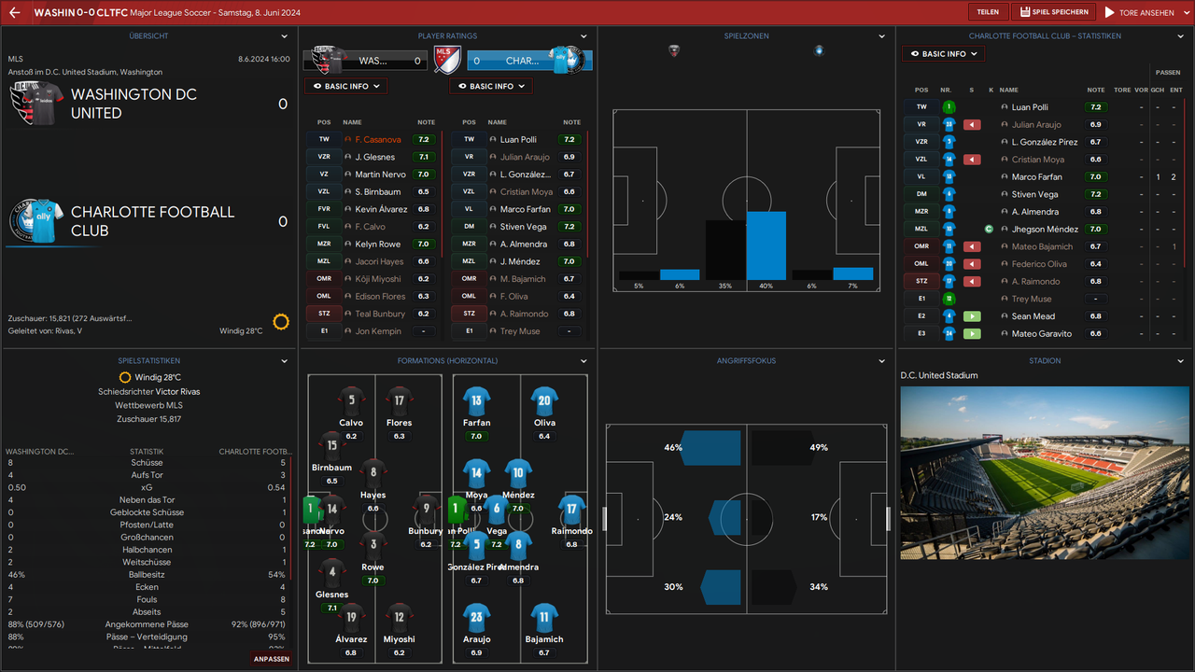
Task: Select Álvarez's number 19 shirt in formation
Action: (x=351, y=618)
